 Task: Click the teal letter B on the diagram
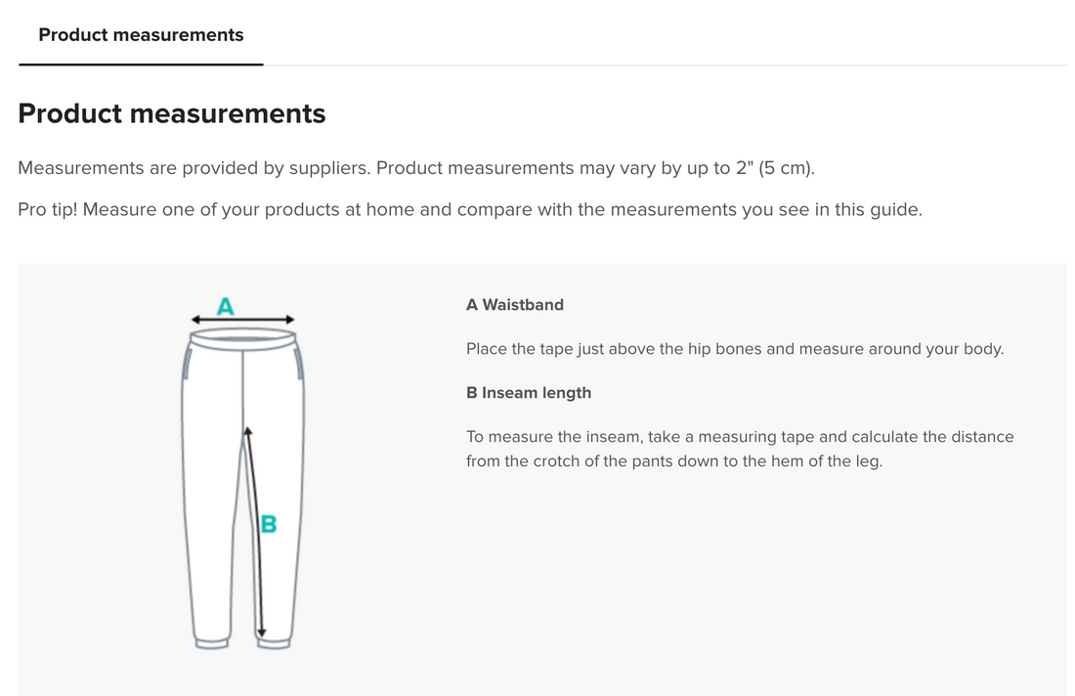click(x=269, y=525)
